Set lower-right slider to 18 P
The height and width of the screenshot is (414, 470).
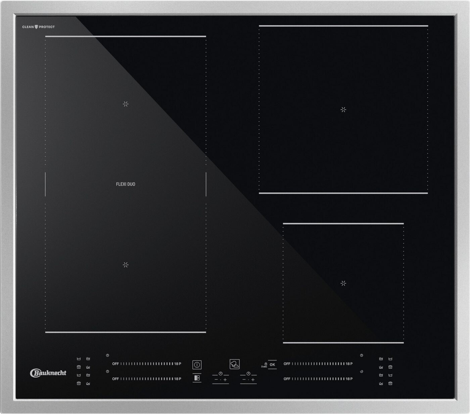[349, 379]
